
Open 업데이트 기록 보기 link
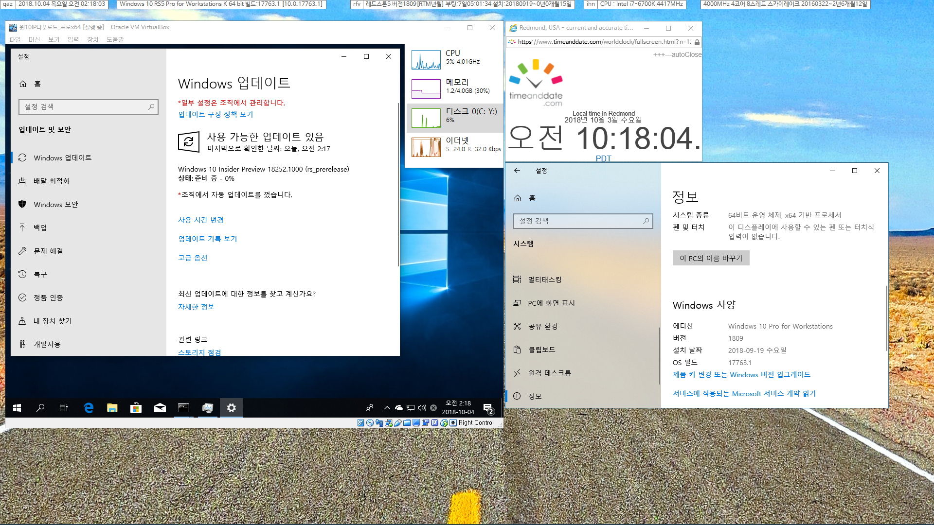click(x=207, y=239)
